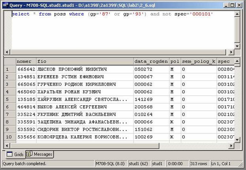Minimize the Query window
Viewport: 246px width, 170px height.
[x=226, y=4]
